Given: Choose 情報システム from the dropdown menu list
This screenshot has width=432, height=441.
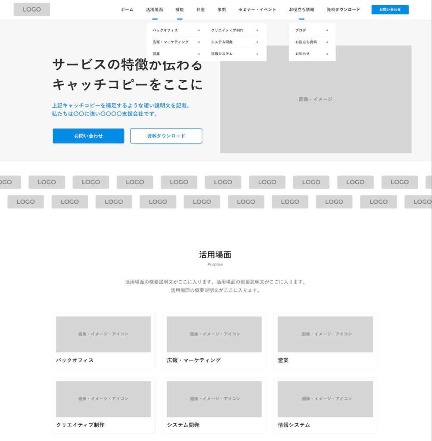Looking at the screenshot, I should coord(222,54).
